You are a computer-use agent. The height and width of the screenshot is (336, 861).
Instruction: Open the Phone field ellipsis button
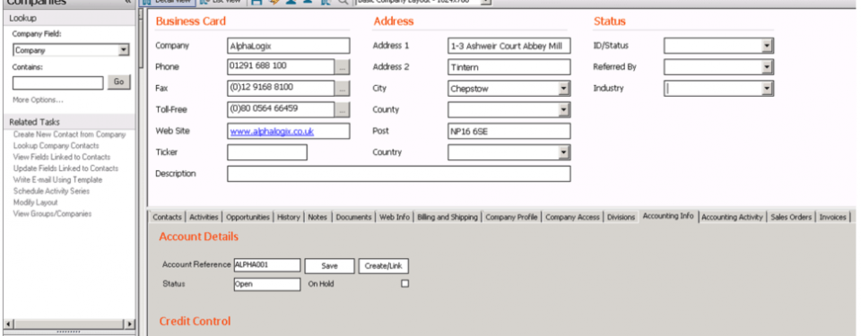tap(342, 67)
